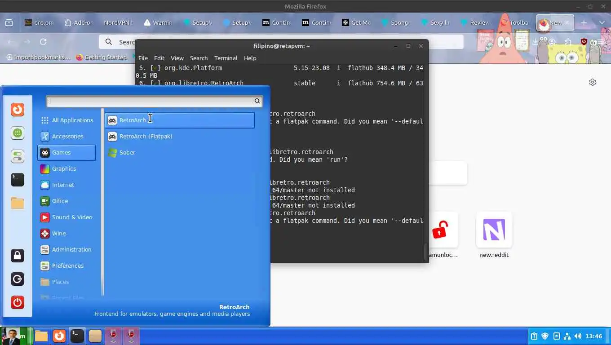This screenshot has height=345, width=611.
Task: Click the Firefox forward arrow
Action: click(x=27, y=42)
